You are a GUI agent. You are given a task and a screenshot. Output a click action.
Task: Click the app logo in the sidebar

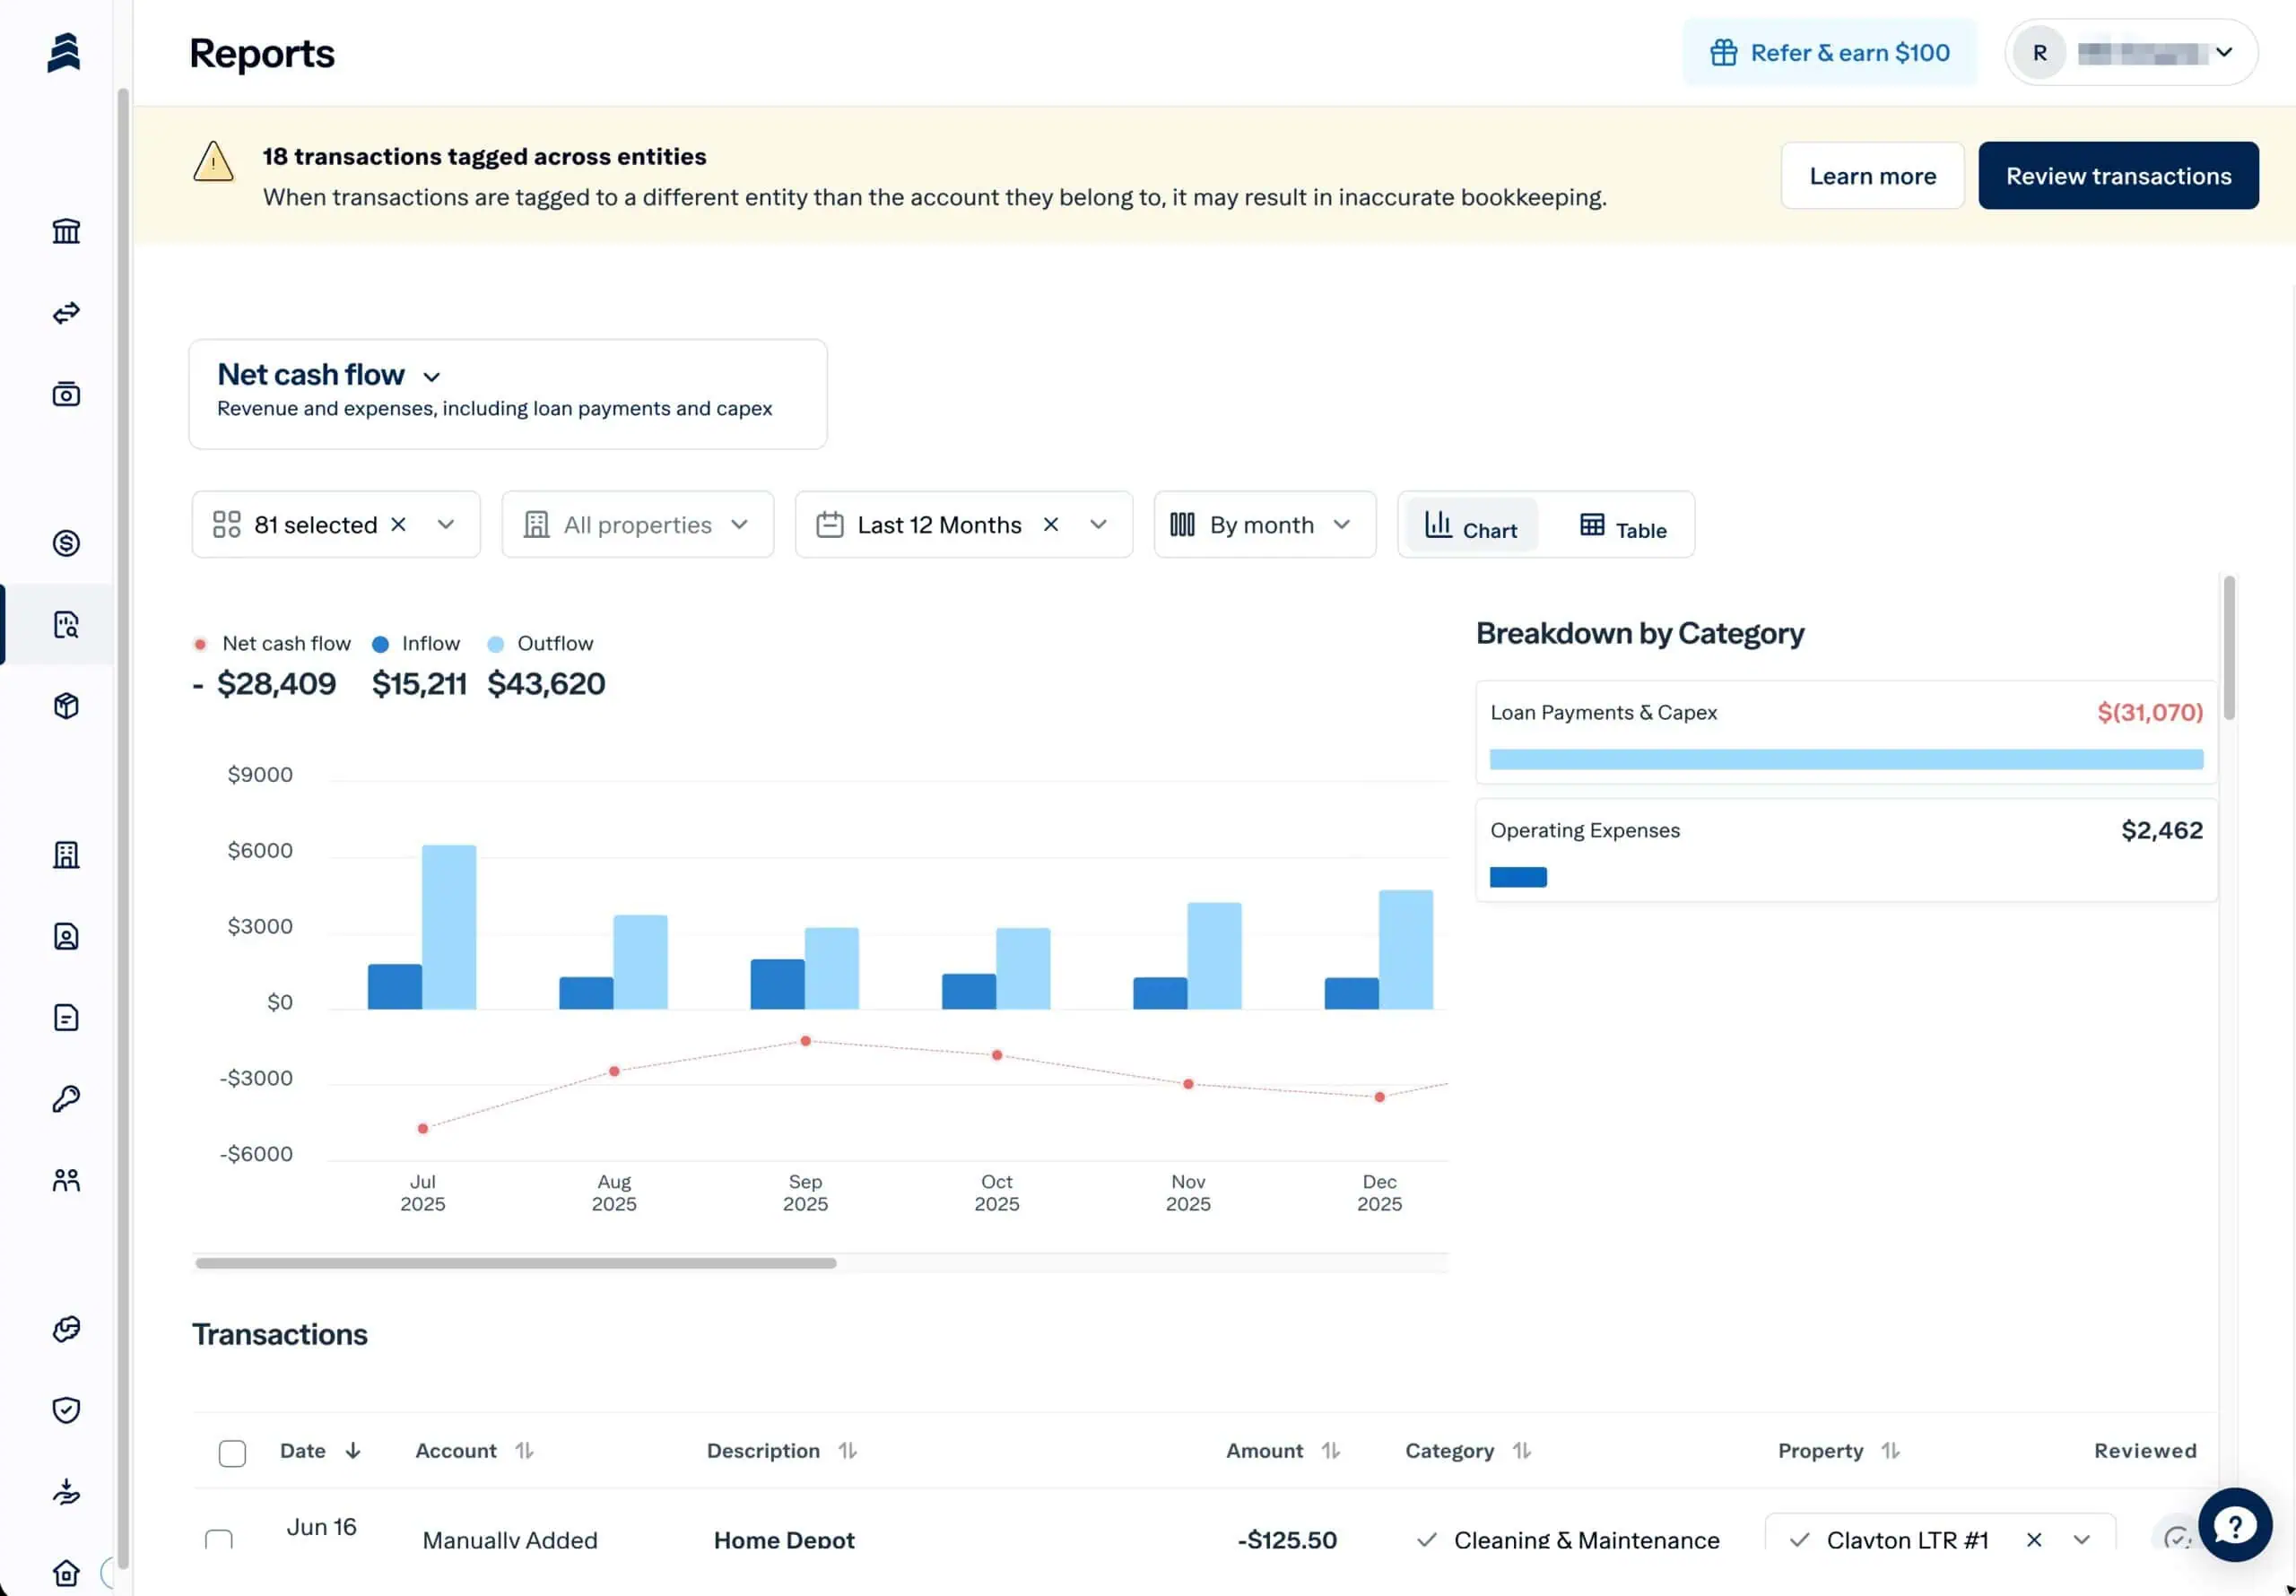point(64,52)
